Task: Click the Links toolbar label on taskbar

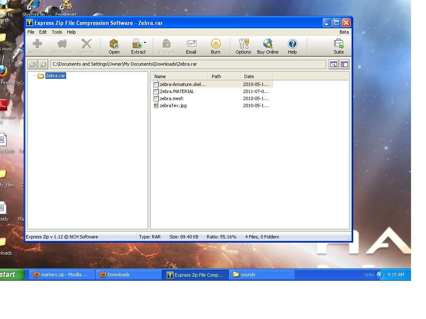Action: pyautogui.click(x=369, y=275)
